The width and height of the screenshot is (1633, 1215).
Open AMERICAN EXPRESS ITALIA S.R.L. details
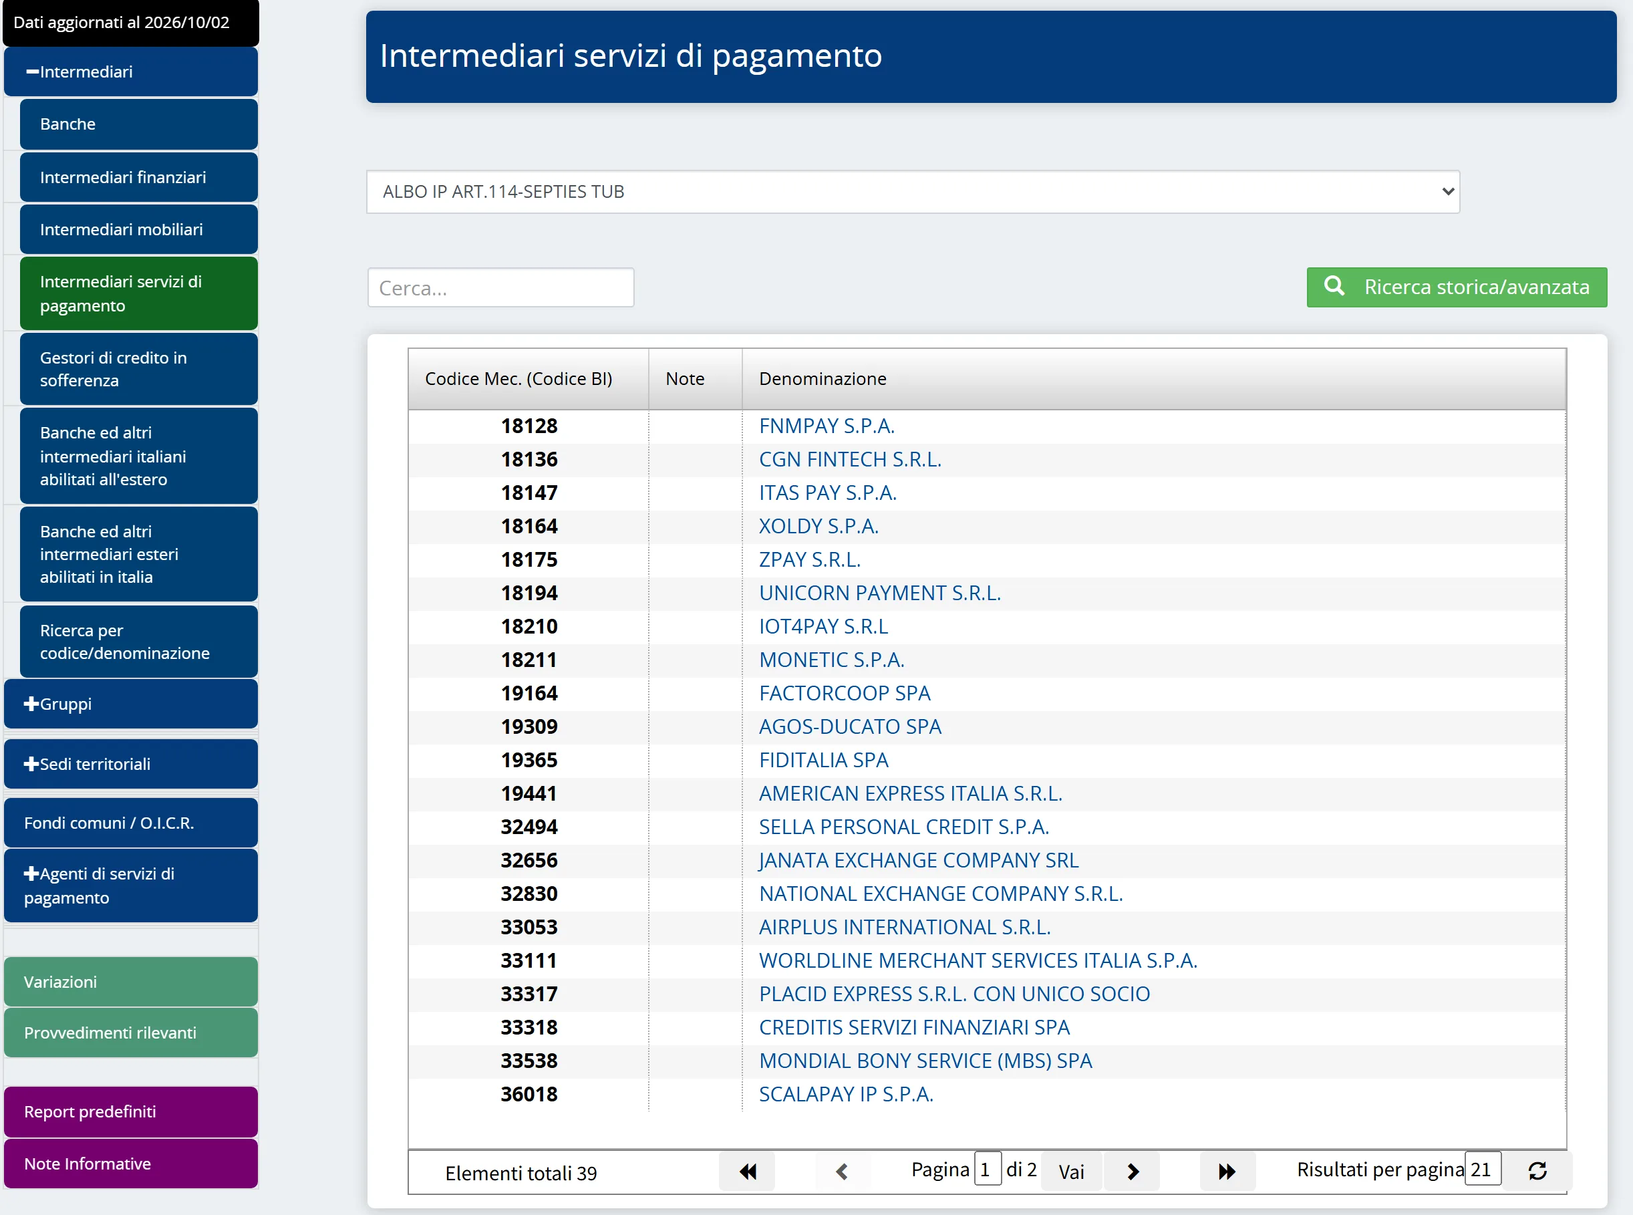point(910,793)
